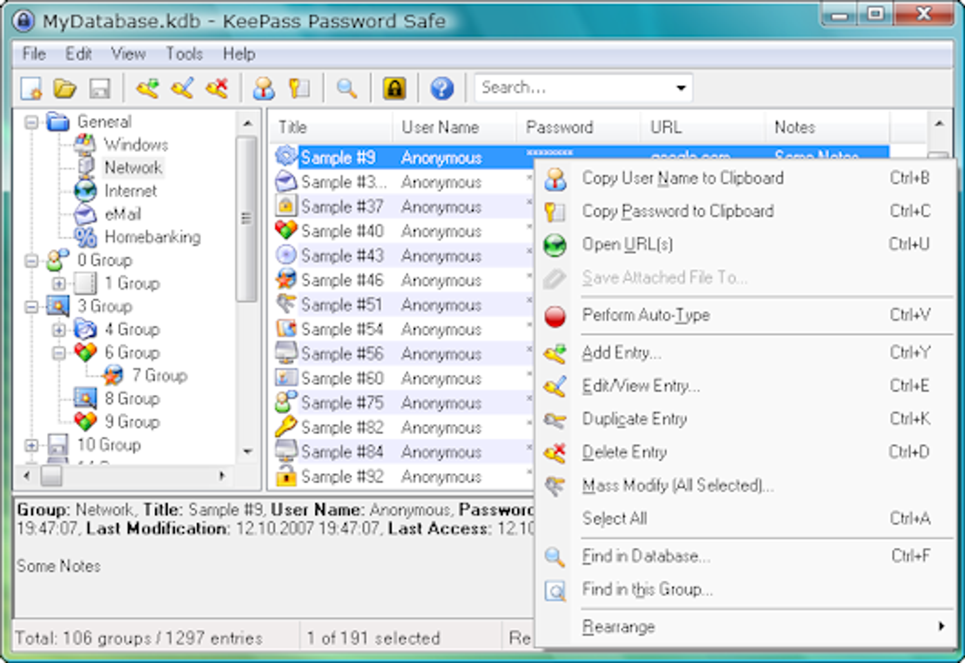Click the padlock icon beside Sample #92
Image resolution: width=965 pixels, height=663 pixels.
[286, 476]
